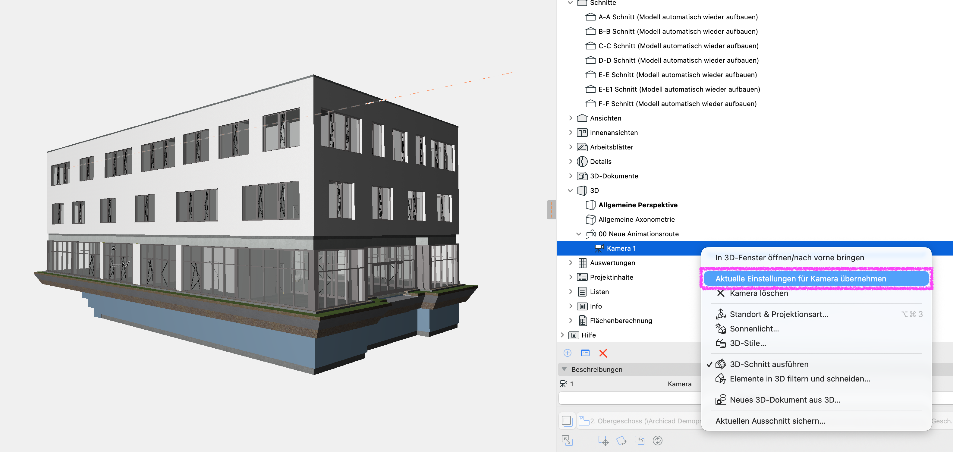Collapse the 00 Neue Animationsroute node
Screen dimensions: 953x452
coord(579,234)
